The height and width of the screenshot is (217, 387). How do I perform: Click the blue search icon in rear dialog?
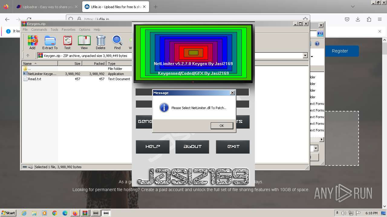click(x=320, y=34)
